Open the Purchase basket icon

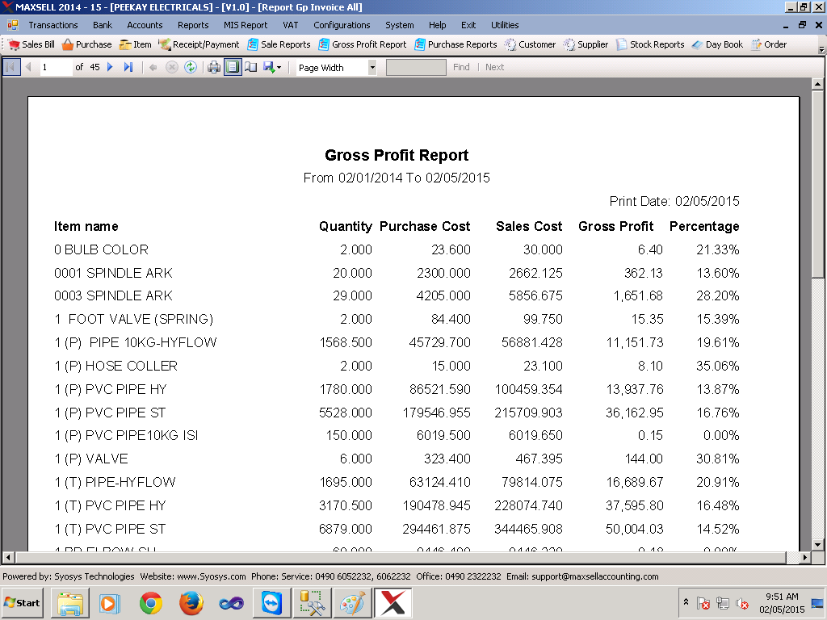click(x=68, y=45)
